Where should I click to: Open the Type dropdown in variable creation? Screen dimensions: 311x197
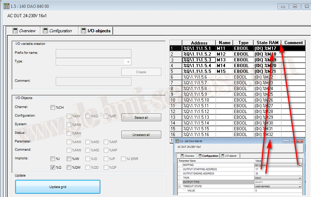[x=128, y=62]
